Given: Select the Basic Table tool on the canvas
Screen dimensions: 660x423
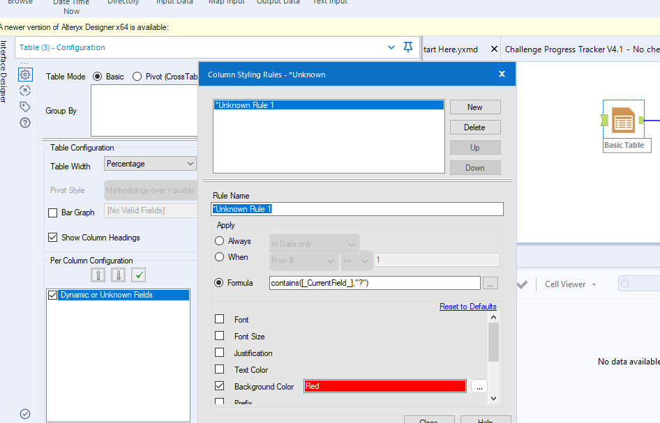Looking at the screenshot, I should [623, 118].
